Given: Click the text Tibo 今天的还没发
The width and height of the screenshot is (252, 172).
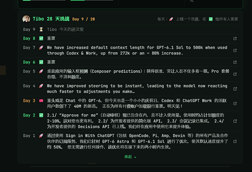Looking at the screenshot, I should [x=65, y=29].
